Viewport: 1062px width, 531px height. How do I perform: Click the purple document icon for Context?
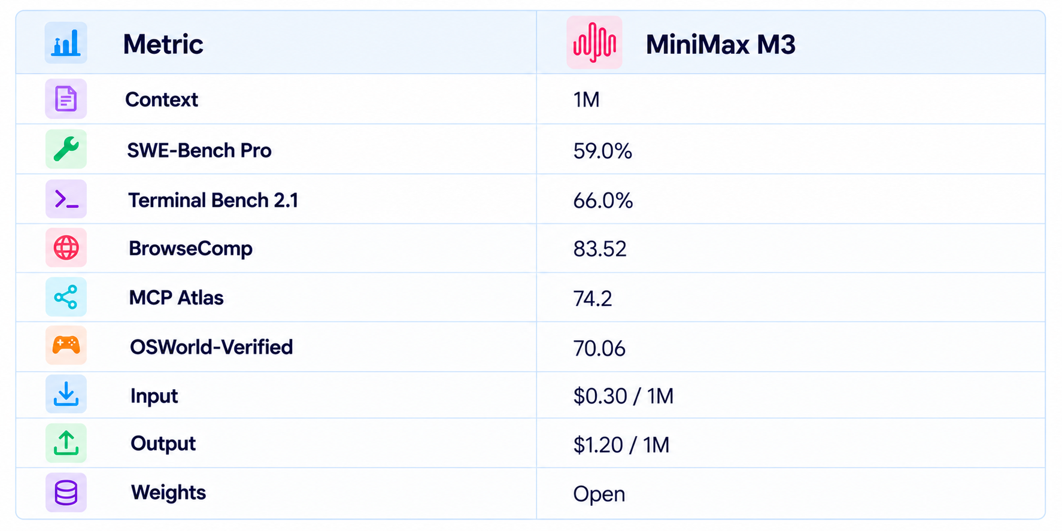66,99
